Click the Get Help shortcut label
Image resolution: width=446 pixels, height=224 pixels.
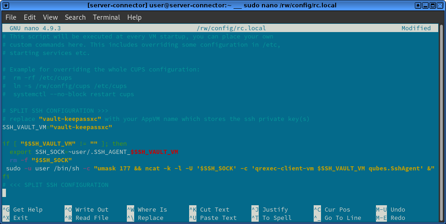click(27, 210)
